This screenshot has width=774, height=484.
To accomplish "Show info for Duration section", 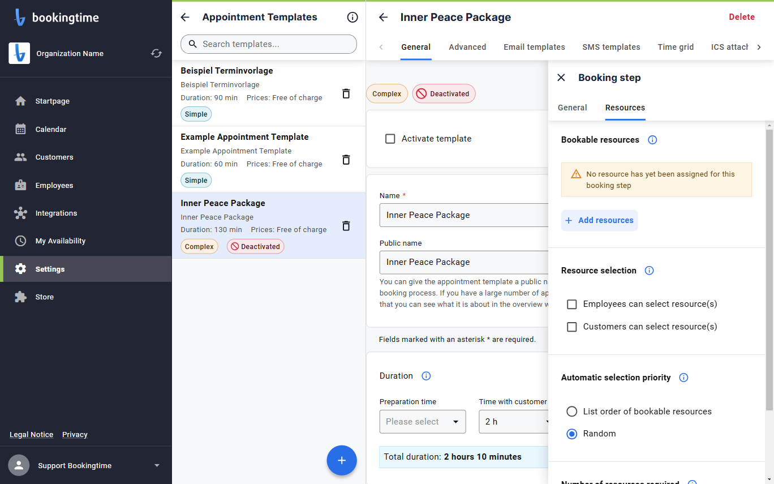I will click(427, 376).
